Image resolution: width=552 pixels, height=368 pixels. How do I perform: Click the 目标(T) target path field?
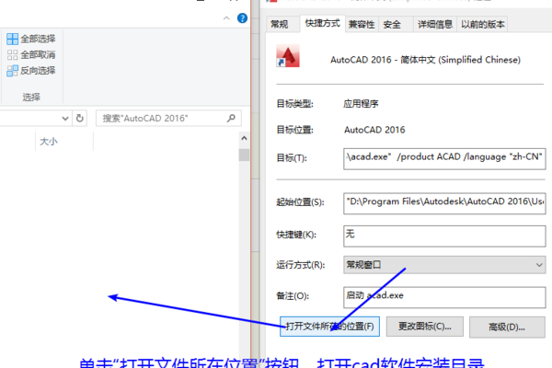point(444,159)
